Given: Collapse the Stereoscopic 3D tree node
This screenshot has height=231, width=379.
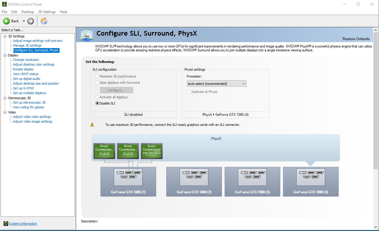Looking at the screenshot, I should click(x=5, y=98).
